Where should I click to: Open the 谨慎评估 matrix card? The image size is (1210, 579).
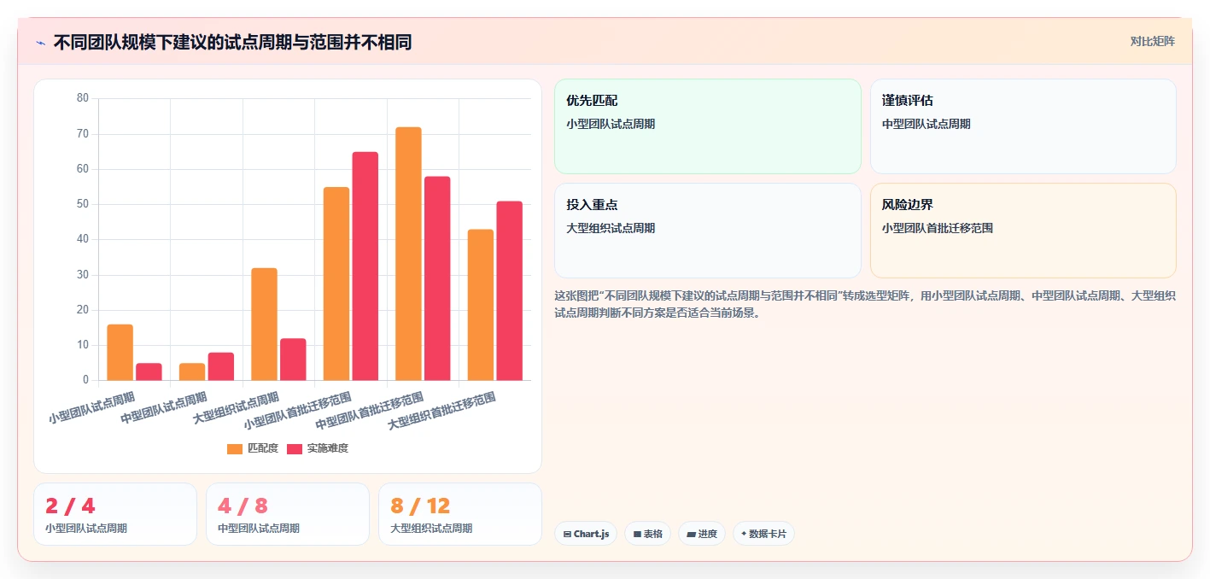(x=1023, y=126)
